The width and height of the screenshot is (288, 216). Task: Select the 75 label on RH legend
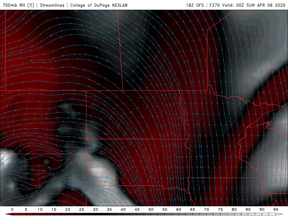point(220,210)
